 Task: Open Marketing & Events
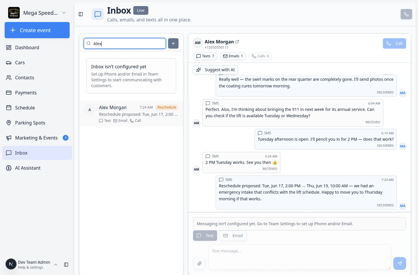(37, 138)
